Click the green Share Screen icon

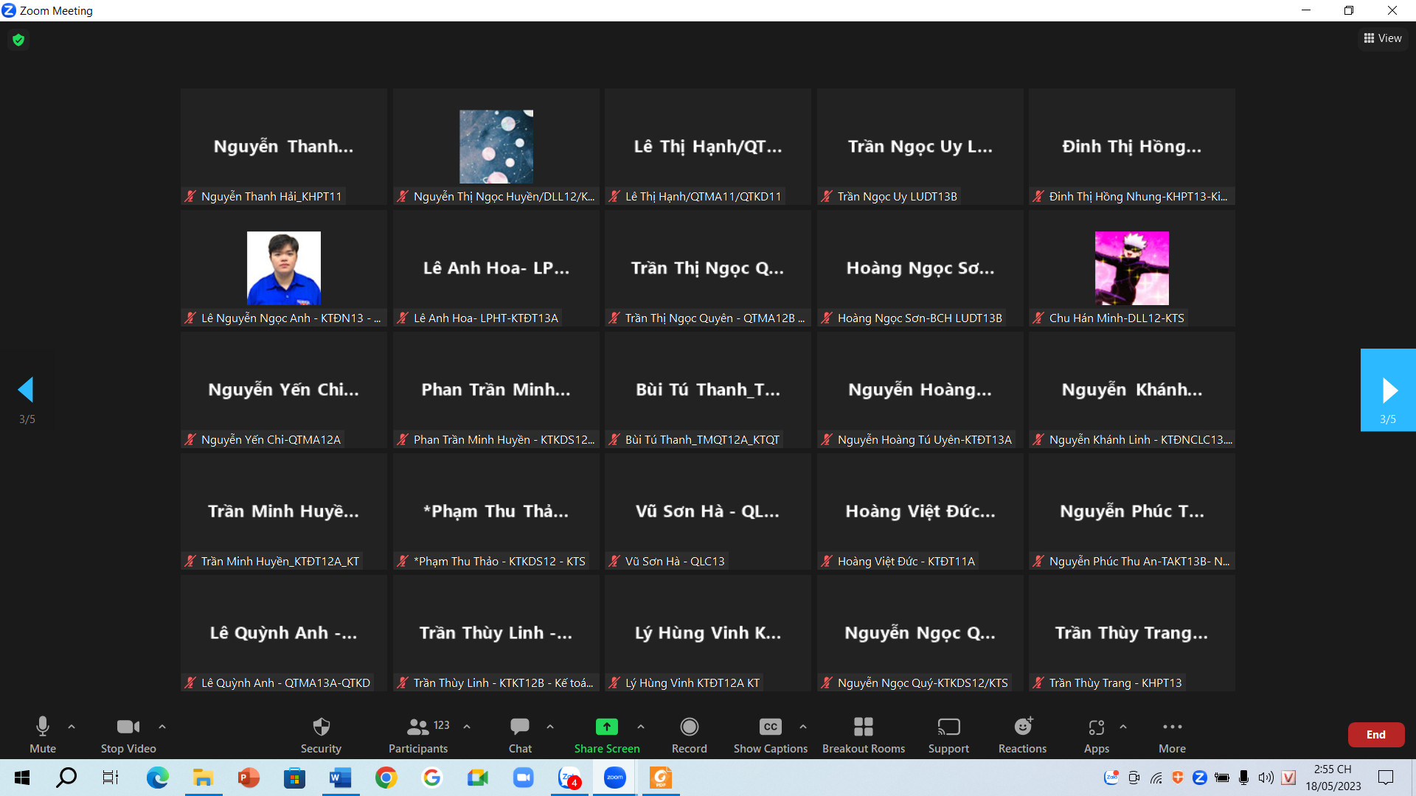pos(606,727)
